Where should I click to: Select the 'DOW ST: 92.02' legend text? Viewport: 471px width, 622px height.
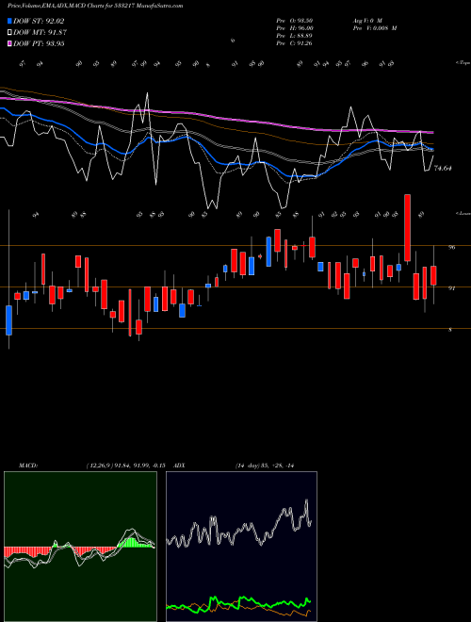pyautogui.click(x=39, y=21)
